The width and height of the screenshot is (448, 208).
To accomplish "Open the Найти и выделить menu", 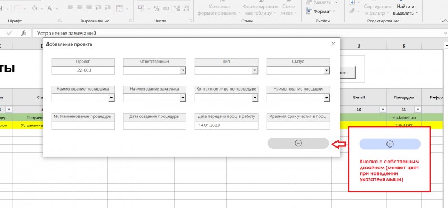I will (x=405, y=10).
